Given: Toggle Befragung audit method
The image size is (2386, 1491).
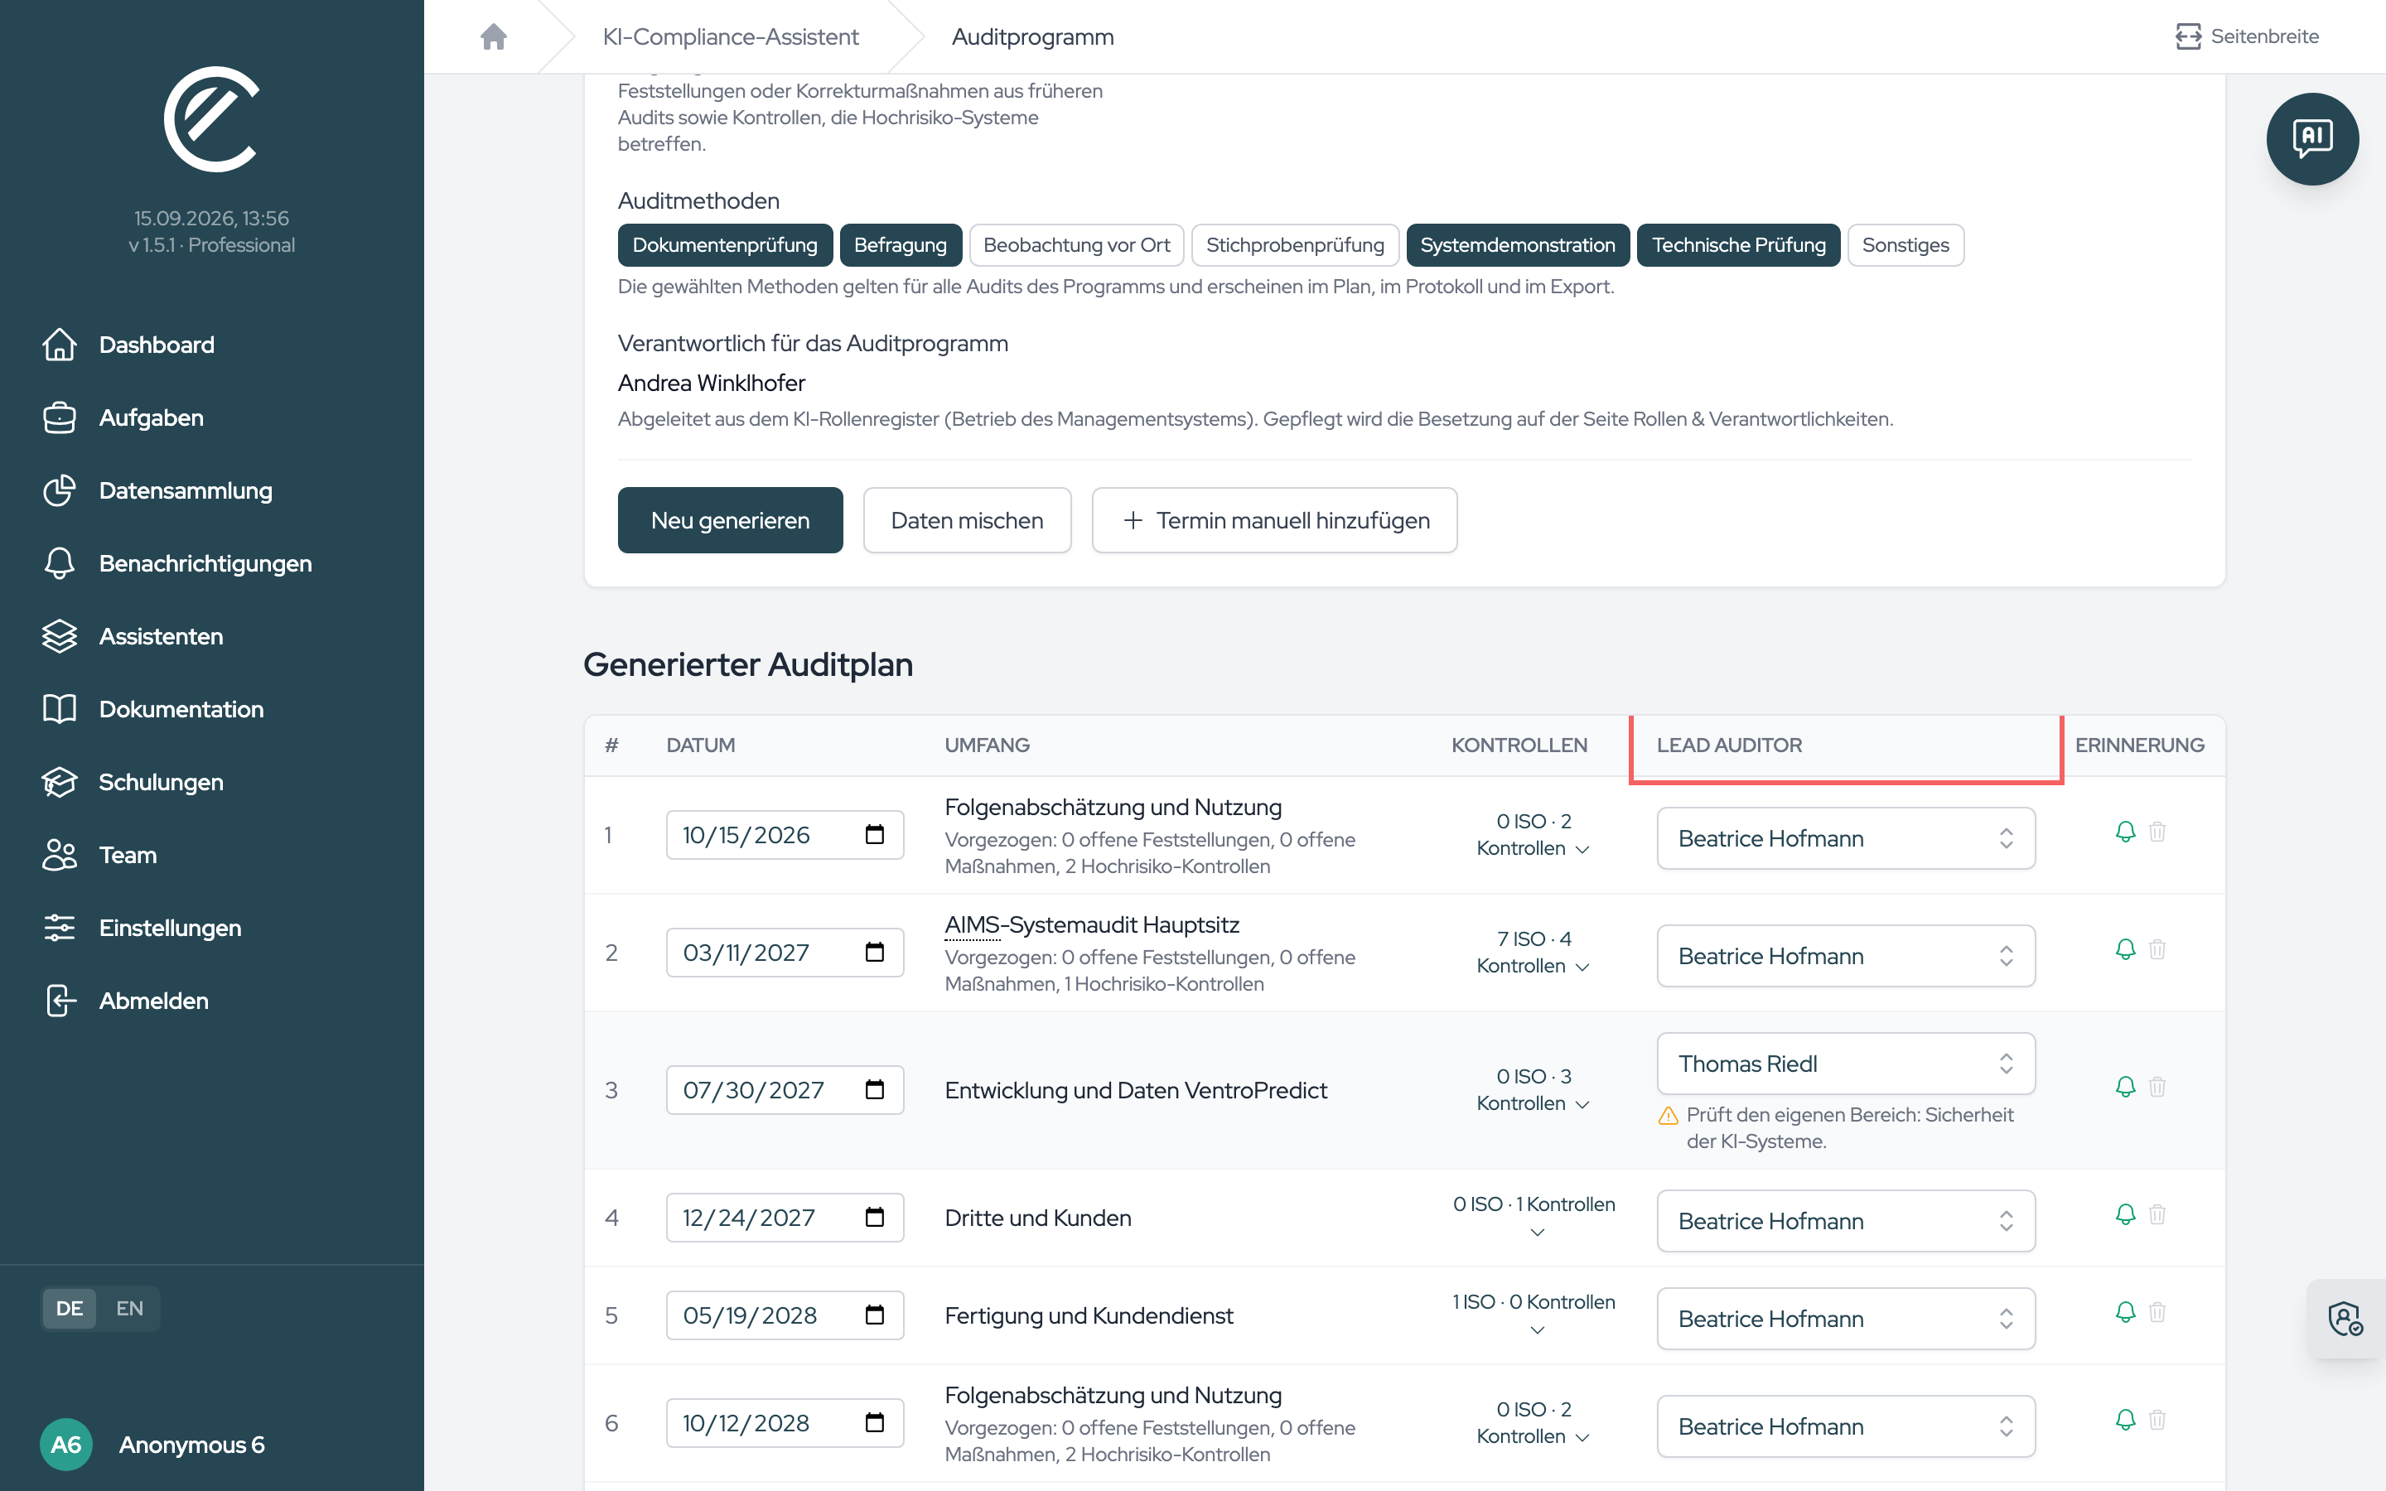Looking at the screenshot, I should (901, 244).
